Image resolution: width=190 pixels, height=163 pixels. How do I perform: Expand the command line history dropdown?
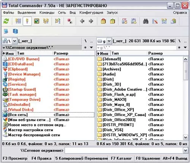[185, 150]
